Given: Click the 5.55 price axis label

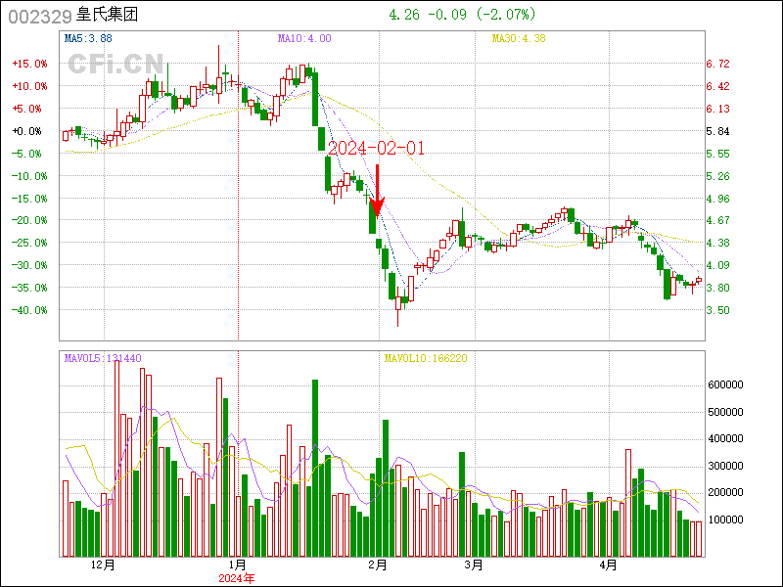Looking at the screenshot, I should (x=717, y=154).
